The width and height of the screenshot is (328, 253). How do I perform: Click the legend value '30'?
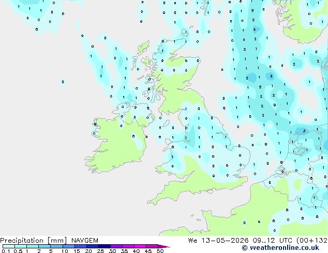(112, 251)
